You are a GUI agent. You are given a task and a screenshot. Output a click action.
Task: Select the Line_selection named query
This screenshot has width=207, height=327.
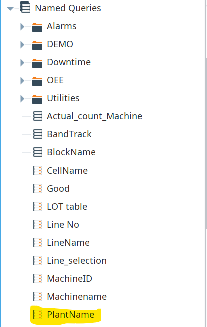tap(77, 261)
